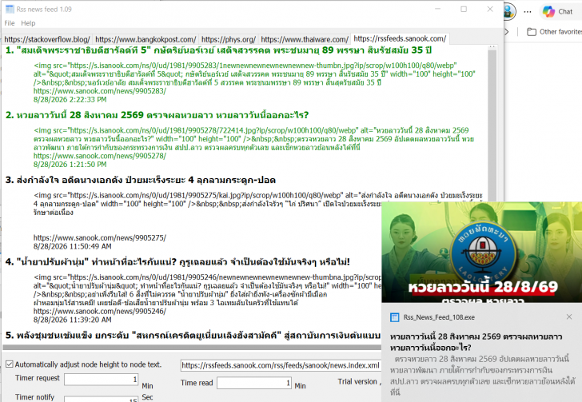
Task: Click link sanook.com/news/9905246/
Action: 100,312
